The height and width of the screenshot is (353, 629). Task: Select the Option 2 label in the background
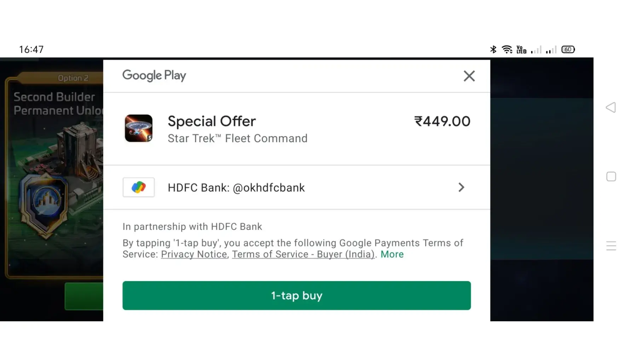(73, 78)
